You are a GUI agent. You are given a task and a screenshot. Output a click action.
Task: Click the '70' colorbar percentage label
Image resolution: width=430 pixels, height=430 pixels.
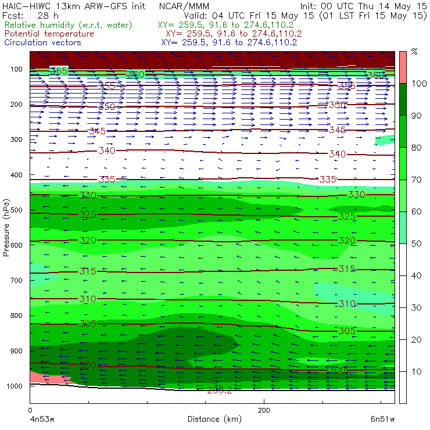point(416,180)
